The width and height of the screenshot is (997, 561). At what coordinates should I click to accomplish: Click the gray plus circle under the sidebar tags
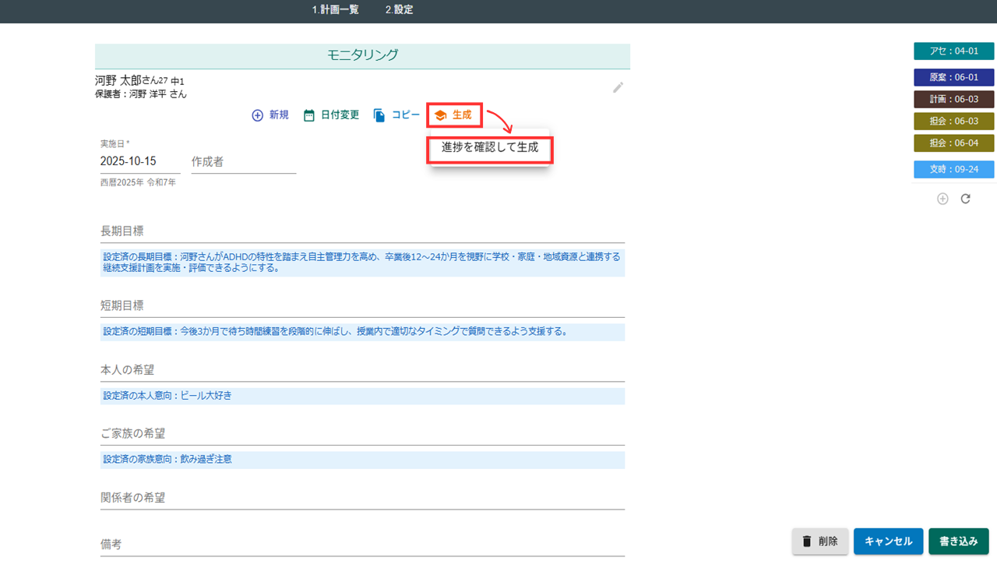click(x=942, y=199)
